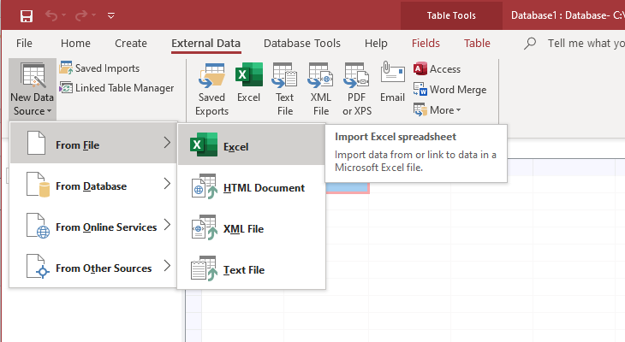Select HTML Document import option
The width and height of the screenshot is (625, 342).
[251, 188]
